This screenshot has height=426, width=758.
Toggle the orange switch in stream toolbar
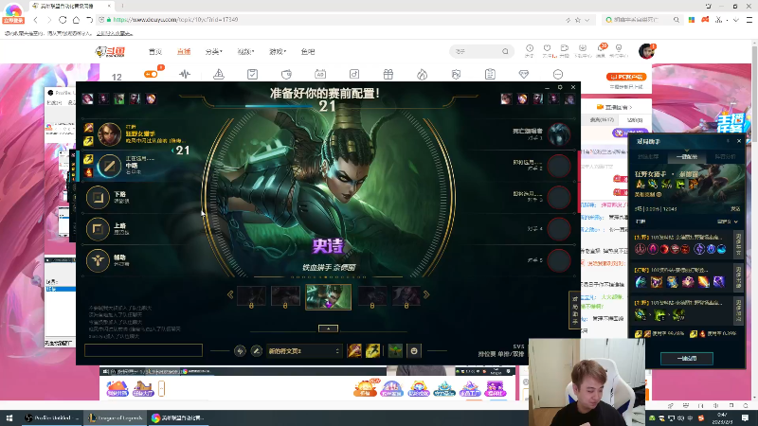click(x=151, y=74)
